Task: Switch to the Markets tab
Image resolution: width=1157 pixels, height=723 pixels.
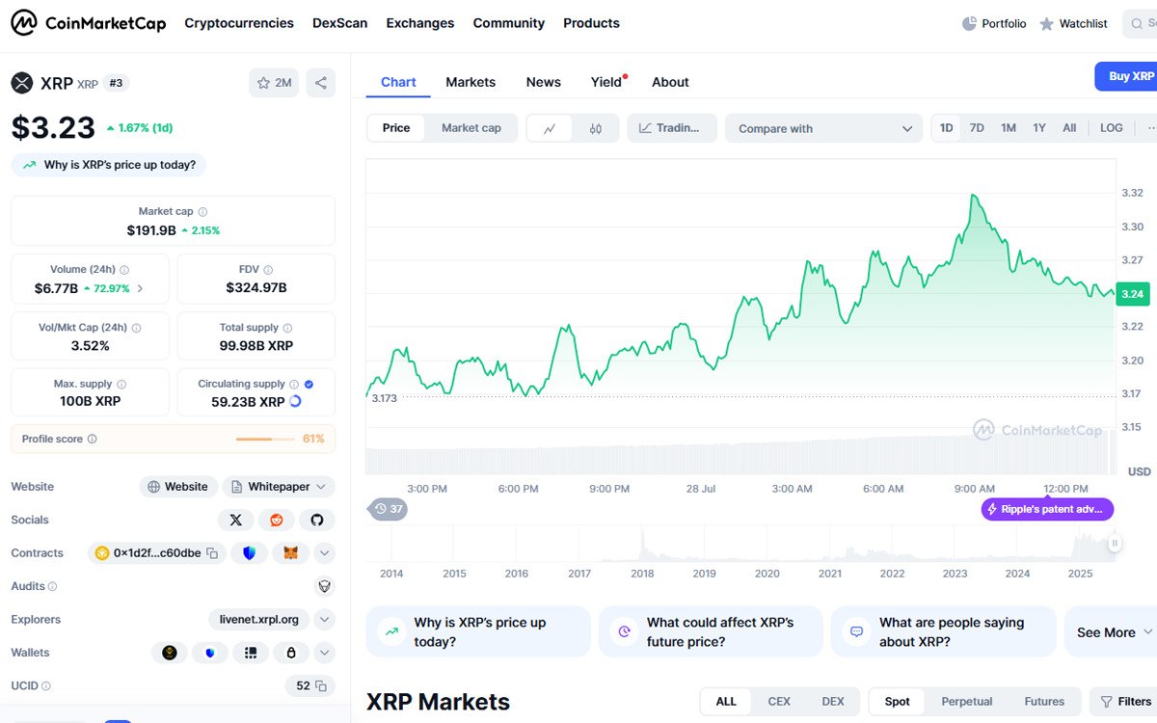Action: tap(471, 82)
